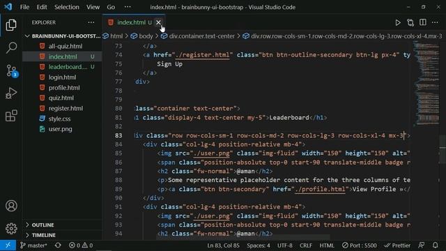Open the Go menu
The image size is (446, 251).
coord(111,7)
